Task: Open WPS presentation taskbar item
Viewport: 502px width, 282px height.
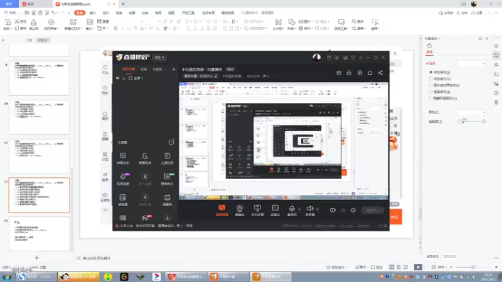Action: pos(185,276)
